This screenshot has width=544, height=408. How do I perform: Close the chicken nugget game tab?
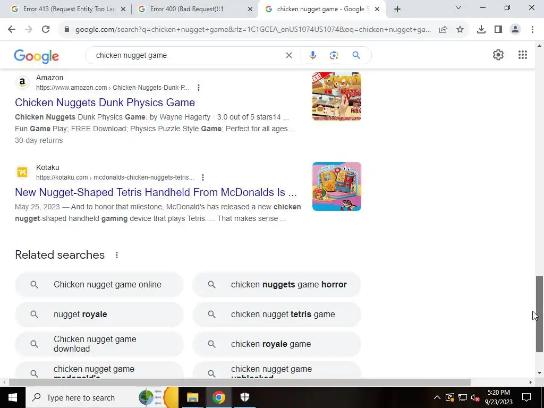pyautogui.click(x=377, y=10)
